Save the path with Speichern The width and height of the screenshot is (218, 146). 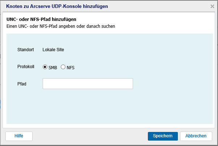pyautogui.click(x=163, y=136)
